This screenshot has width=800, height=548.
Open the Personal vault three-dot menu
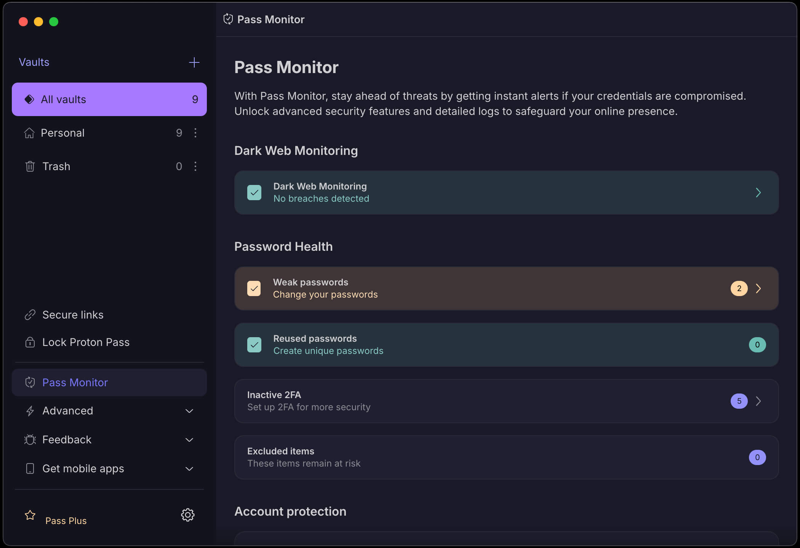195,133
